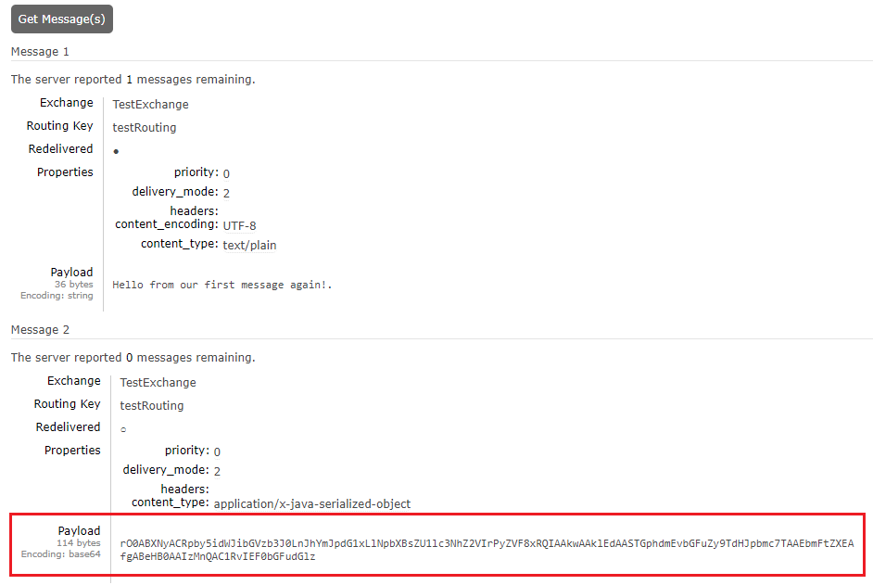Toggle the empty redelivered marker on Message 2
873x585 pixels.
coord(122,429)
